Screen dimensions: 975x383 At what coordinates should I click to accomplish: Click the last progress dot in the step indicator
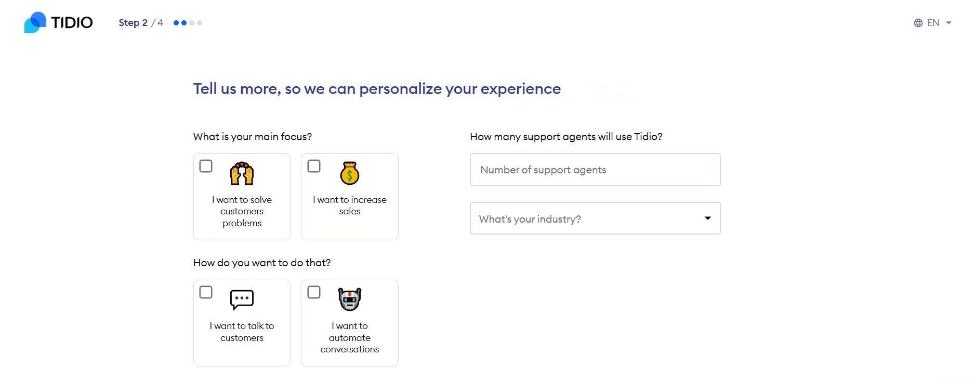200,23
